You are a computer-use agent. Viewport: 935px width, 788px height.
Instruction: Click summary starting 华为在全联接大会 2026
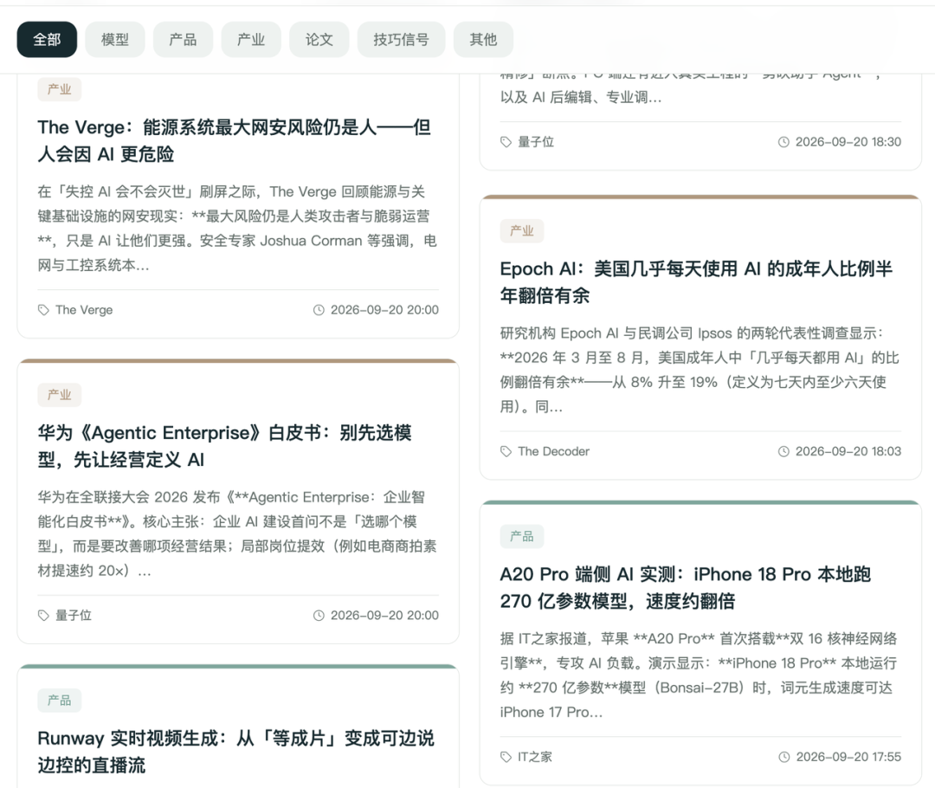tap(237, 533)
